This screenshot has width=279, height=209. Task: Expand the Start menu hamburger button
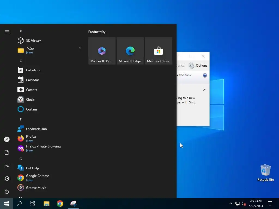coord(7,32)
